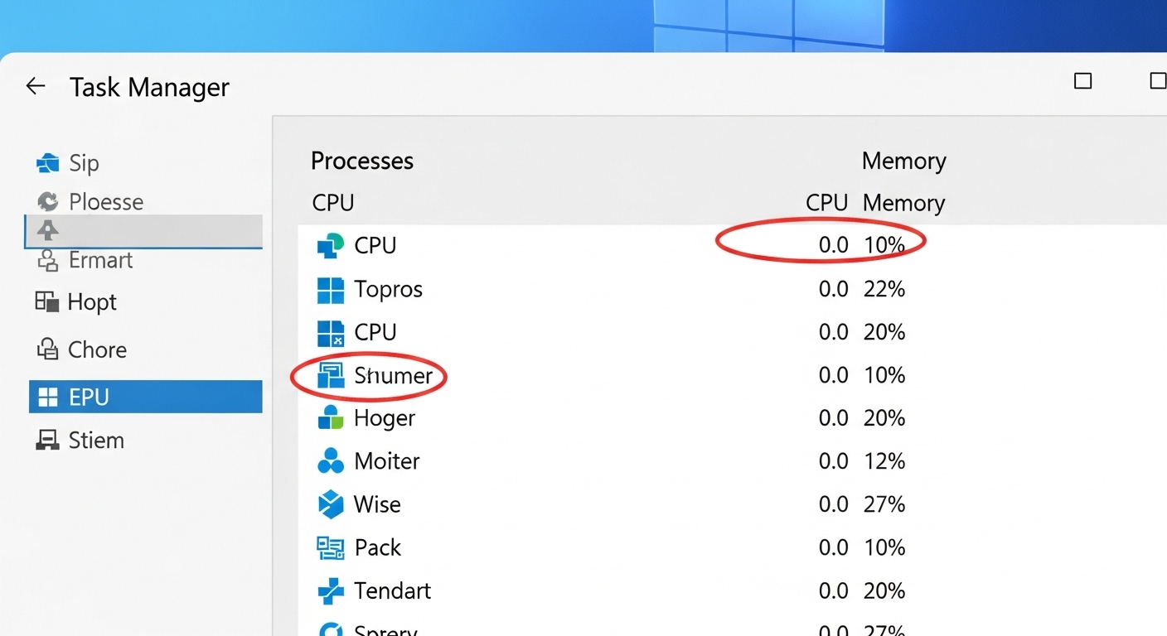This screenshot has height=636, width=1167.
Task: Sort processes by the CPU column header
Action: coord(826,202)
